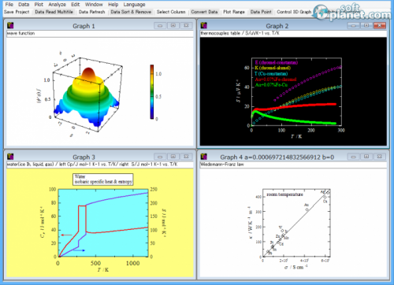The width and height of the screenshot is (394, 285).
Task: Click the Graph 1 window icon
Action: [10, 25]
